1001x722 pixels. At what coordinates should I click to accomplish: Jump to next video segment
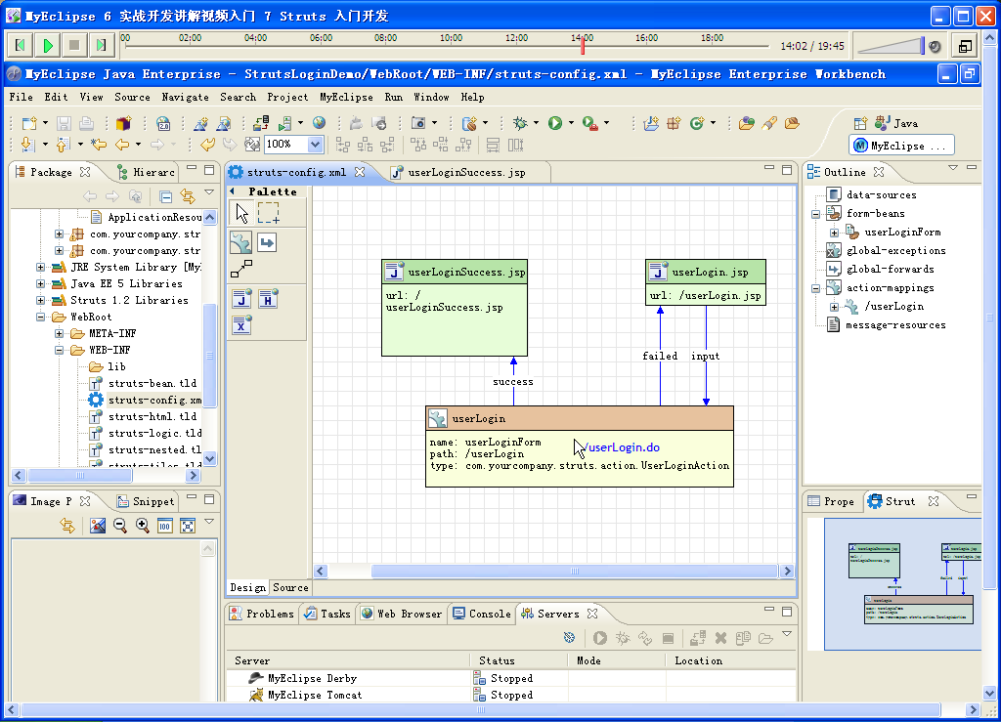pyautogui.click(x=101, y=45)
